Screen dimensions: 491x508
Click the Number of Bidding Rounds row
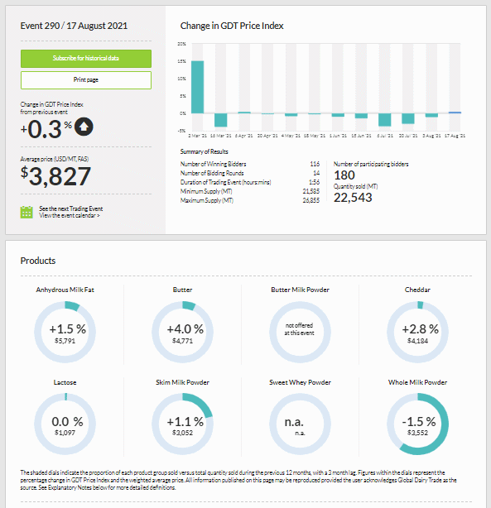250,173
